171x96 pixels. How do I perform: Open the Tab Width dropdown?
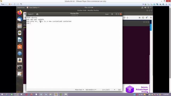[x=91, y=90]
